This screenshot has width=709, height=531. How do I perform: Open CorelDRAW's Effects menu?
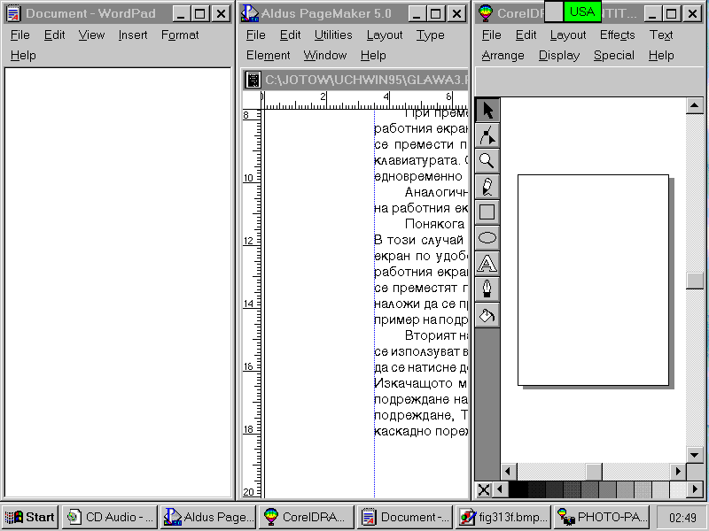[617, 35]
